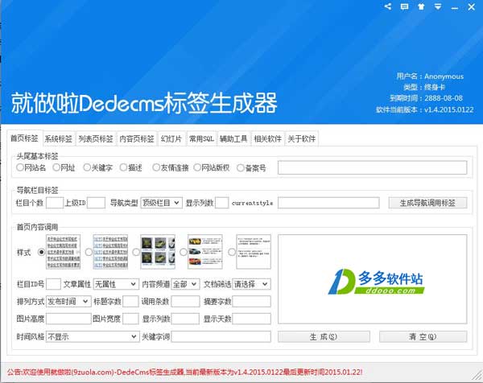This screenshot has height=383, width=483.
Task: Close the Dedecms tag generator window
Action: click(471, 6)
